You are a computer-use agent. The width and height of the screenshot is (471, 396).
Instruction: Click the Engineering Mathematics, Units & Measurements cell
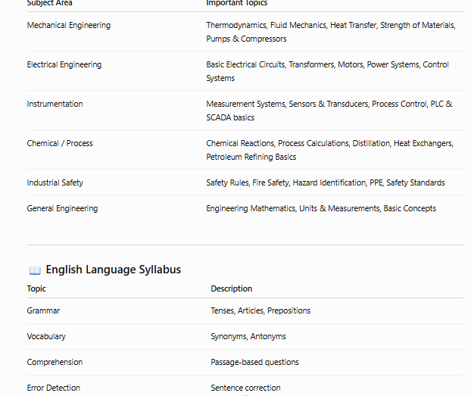click(x=321, y=208)
